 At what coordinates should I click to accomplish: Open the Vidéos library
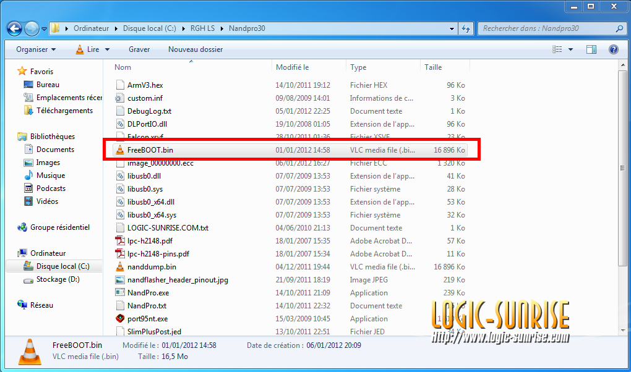41,201
